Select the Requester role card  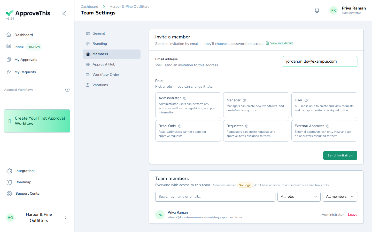[256, 131]
